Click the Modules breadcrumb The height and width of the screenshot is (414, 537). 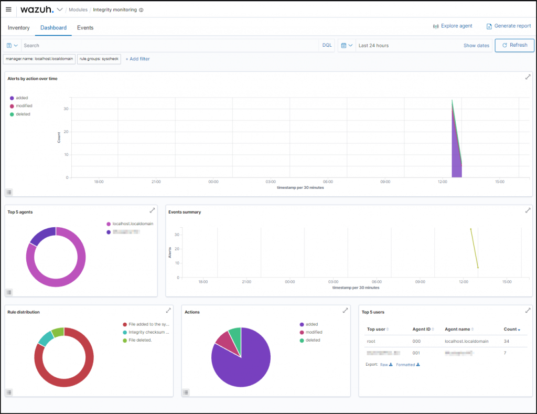pos(78,9)
